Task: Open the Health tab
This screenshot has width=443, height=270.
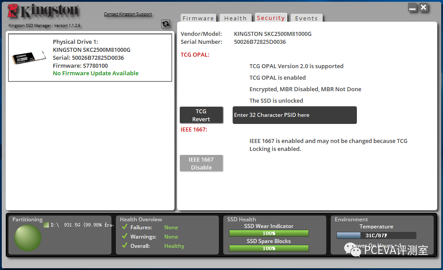Action: 235,18
